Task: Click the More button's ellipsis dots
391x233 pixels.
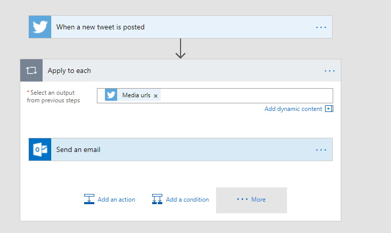Action: click(x=242, y=199)
